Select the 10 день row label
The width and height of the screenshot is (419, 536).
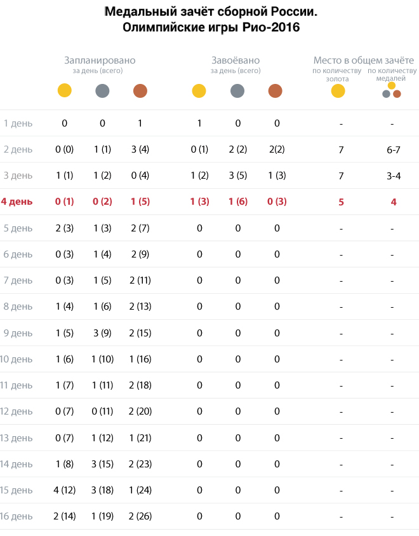coord(17,359)
